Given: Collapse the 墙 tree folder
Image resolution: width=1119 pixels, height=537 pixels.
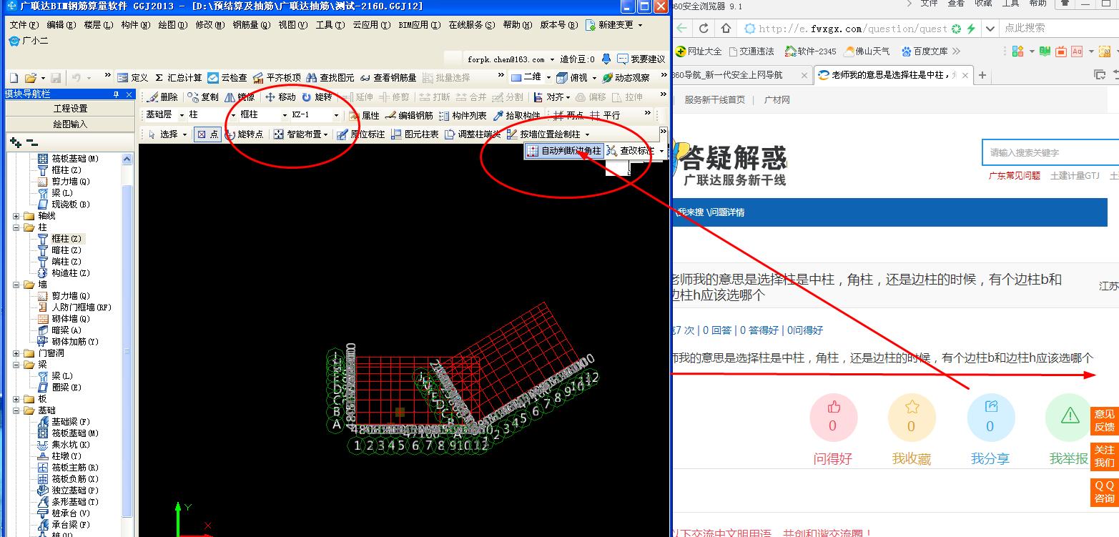Looking at the screenshot, I should point(16,285).
